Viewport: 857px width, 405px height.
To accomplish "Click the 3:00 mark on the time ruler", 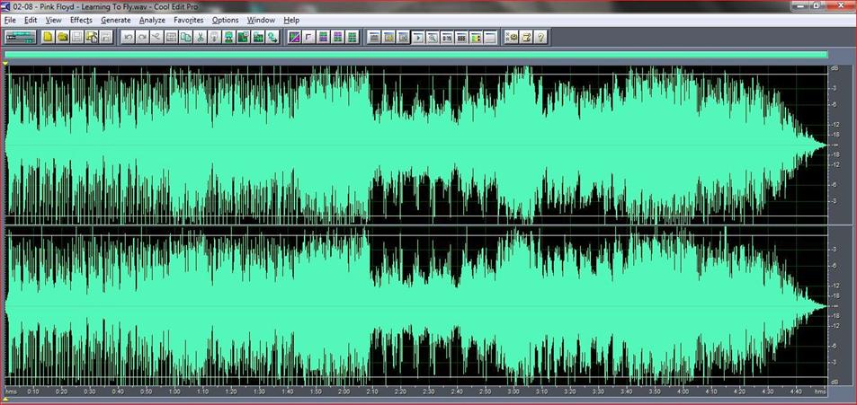I will click(x=513, y=392).
